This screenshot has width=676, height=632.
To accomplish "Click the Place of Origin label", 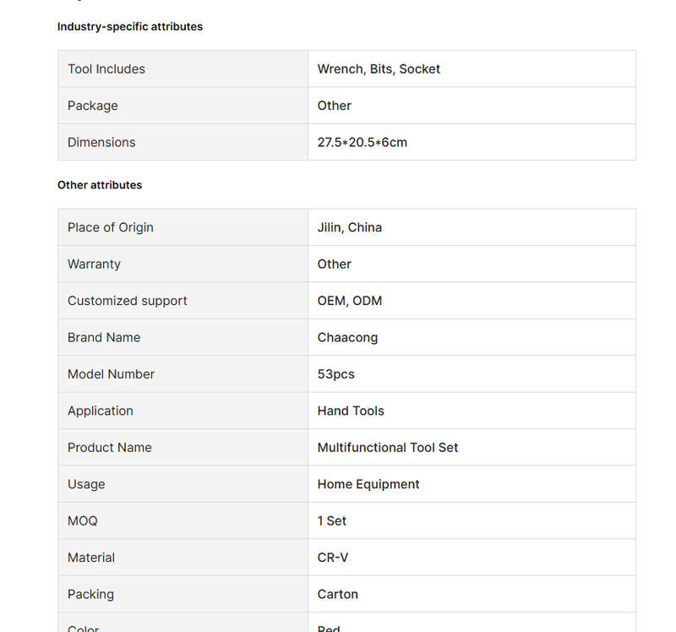I will 111,227.
